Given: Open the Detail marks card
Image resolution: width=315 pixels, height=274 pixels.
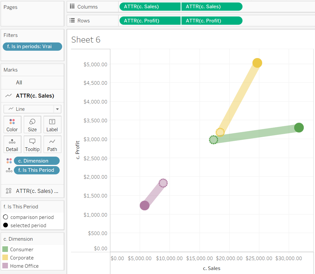Looking at the screenshot, I should tap(12, 144).
